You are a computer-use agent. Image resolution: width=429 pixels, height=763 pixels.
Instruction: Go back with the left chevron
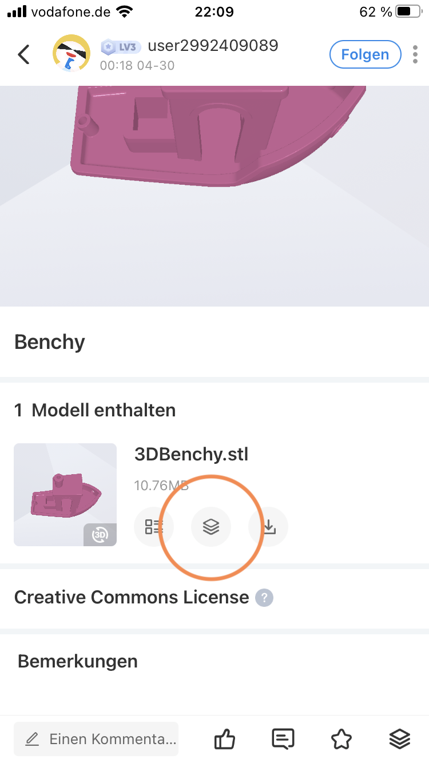click(23, 54)
